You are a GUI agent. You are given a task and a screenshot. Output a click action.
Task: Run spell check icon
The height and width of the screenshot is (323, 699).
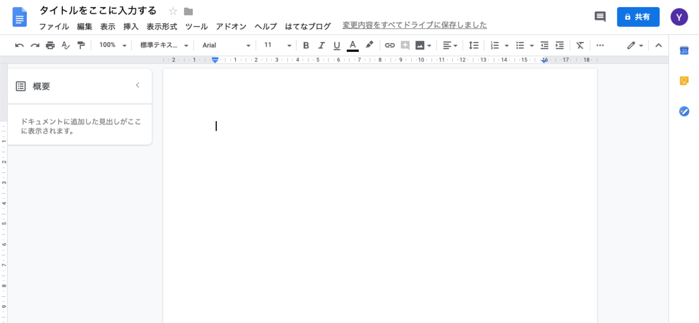click(x=66, y=45)
